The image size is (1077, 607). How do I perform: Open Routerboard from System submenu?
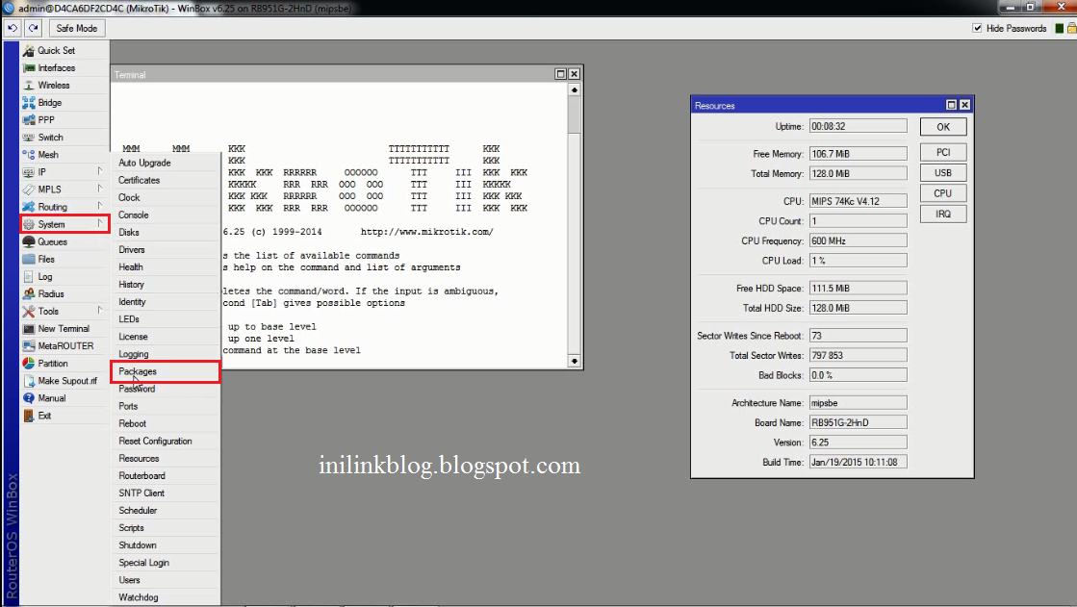coord(165,476)
